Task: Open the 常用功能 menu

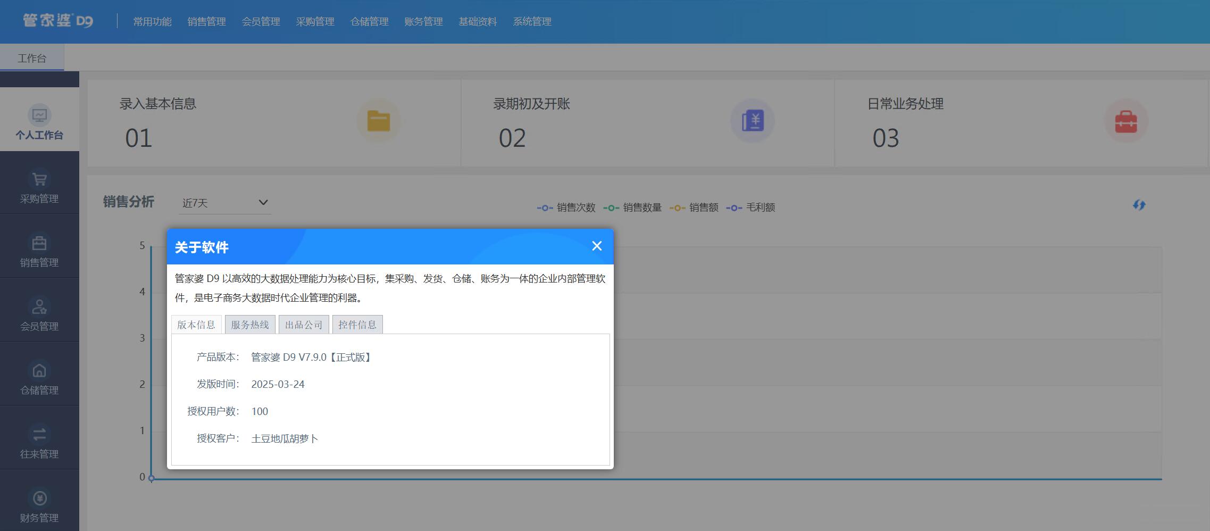Action: (x=152, y=22)
